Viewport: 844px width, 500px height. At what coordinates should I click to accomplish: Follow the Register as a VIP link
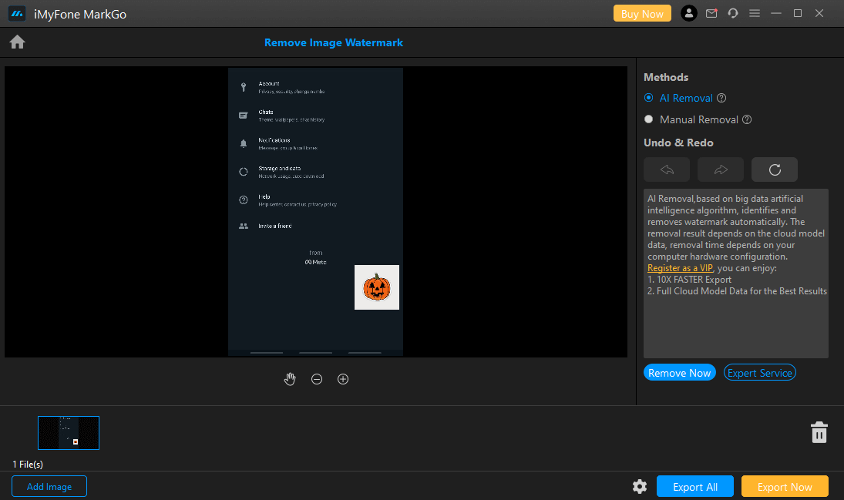coord(680,268)
